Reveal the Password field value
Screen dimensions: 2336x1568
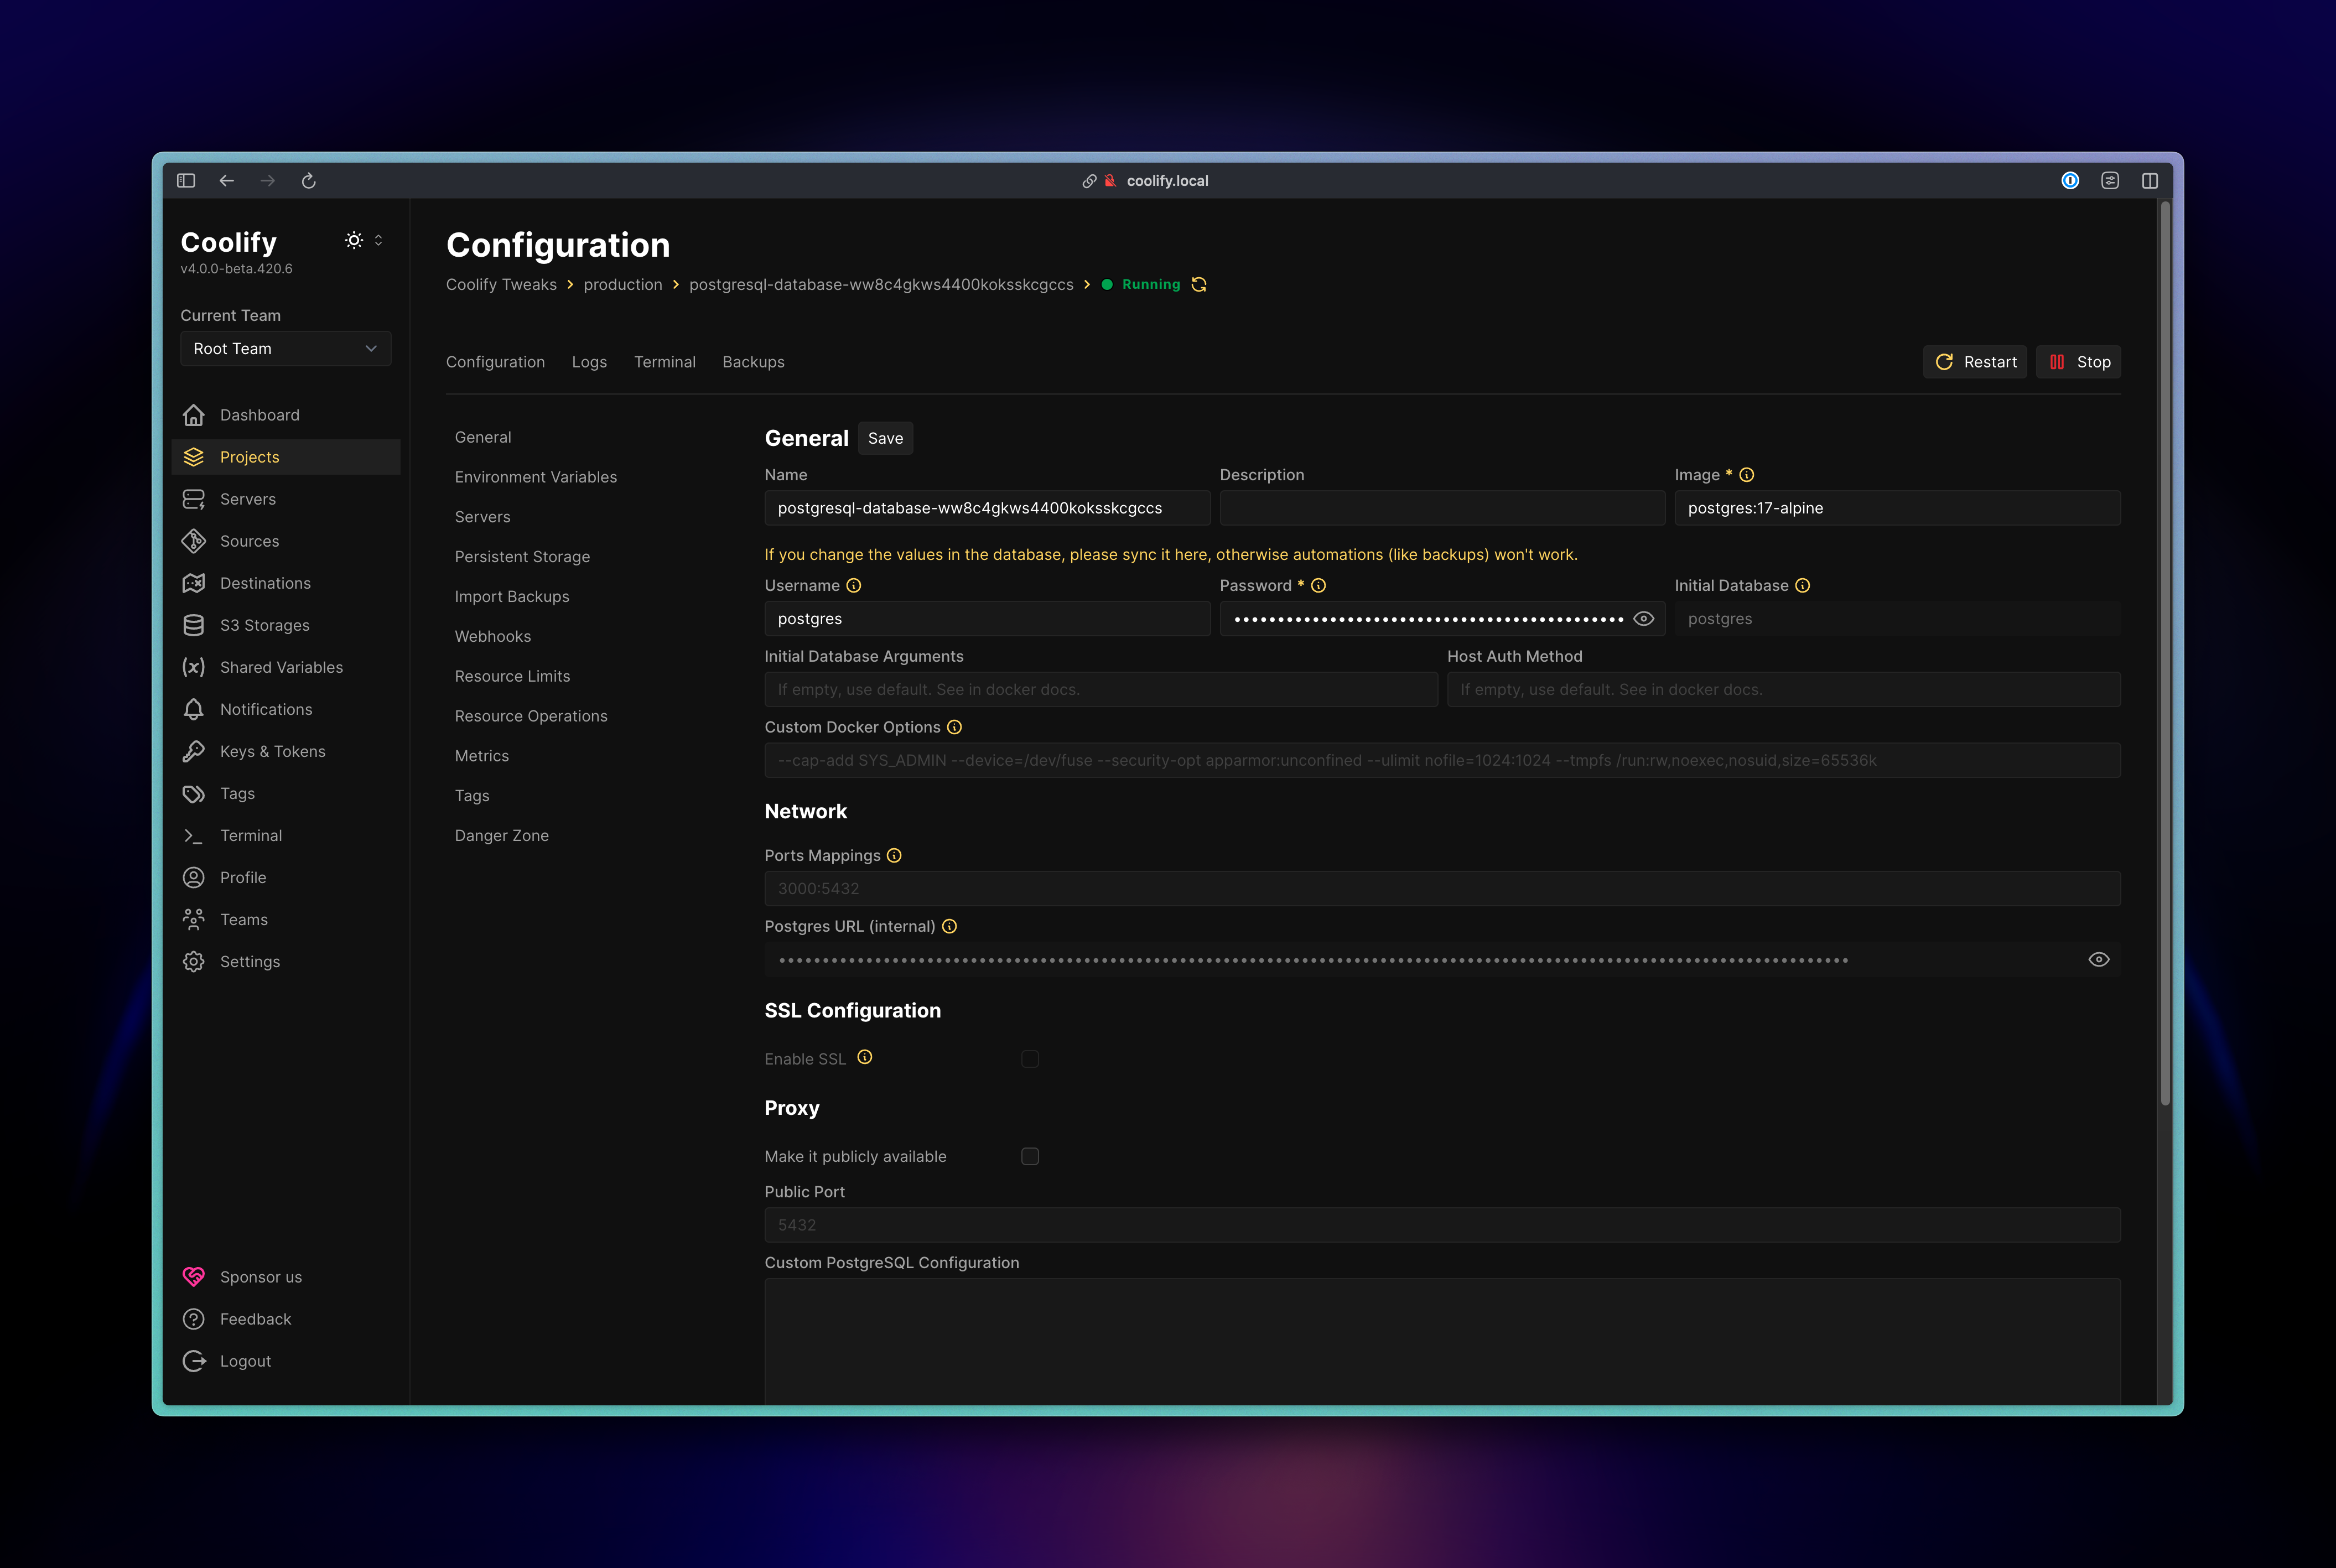(x=1644, y=618)
